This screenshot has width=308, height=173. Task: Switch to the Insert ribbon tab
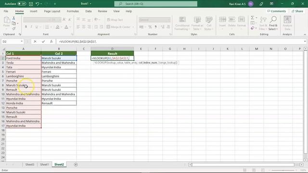(x=34, y=11)
